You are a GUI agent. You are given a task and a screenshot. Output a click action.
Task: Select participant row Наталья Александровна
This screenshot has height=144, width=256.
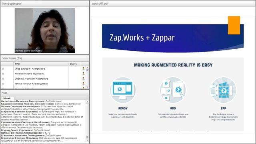[43, 84]
